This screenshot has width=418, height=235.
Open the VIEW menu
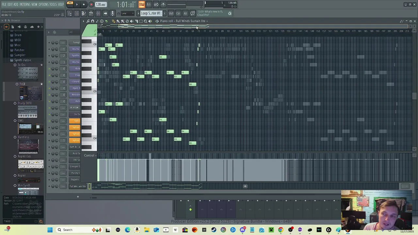pyautogui.click(x=34, y=4)
